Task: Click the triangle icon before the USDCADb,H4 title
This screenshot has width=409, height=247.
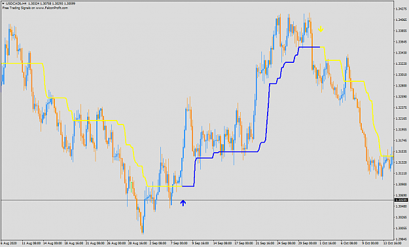Action: click(3, 4)
